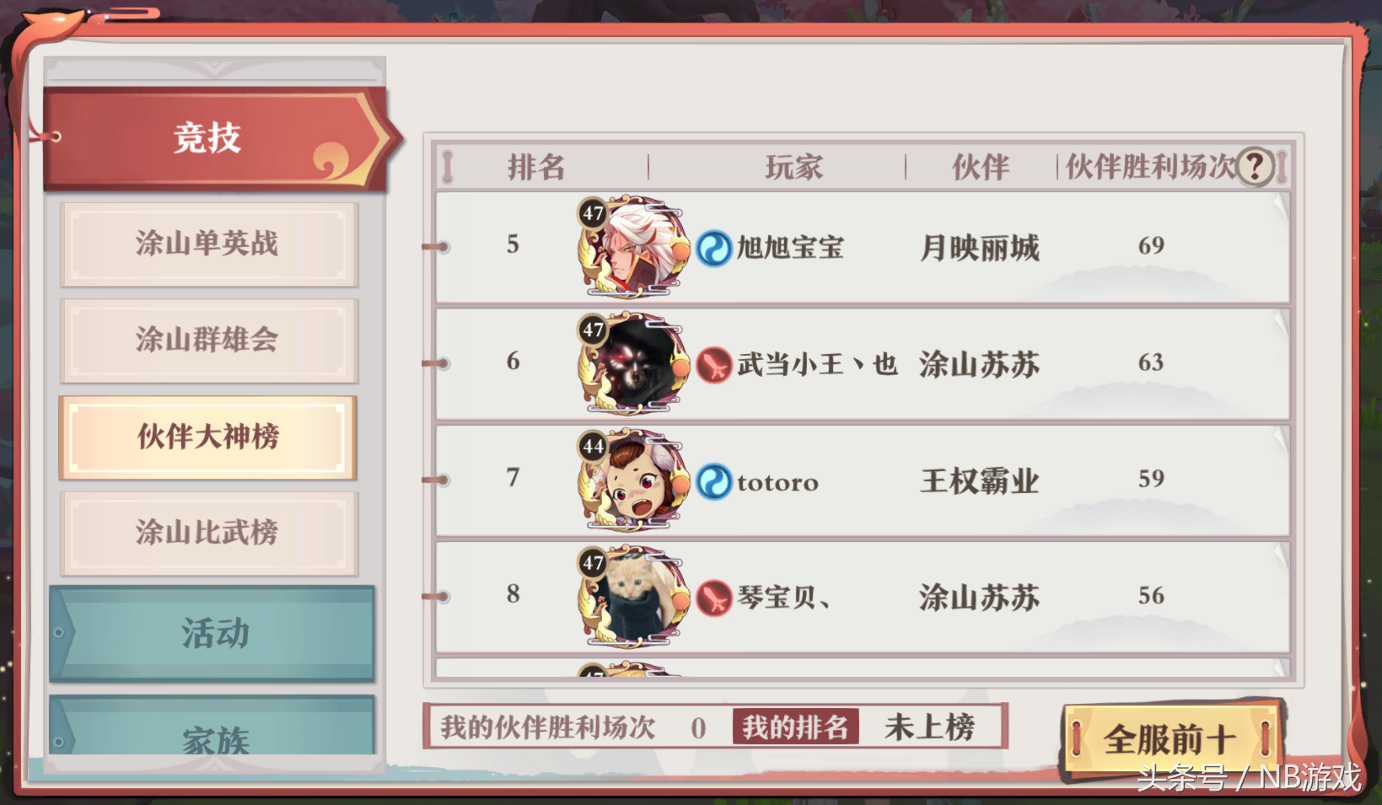
Task: Open 琴宝贝's kitten avatar
Action: [x=632, y=596]
